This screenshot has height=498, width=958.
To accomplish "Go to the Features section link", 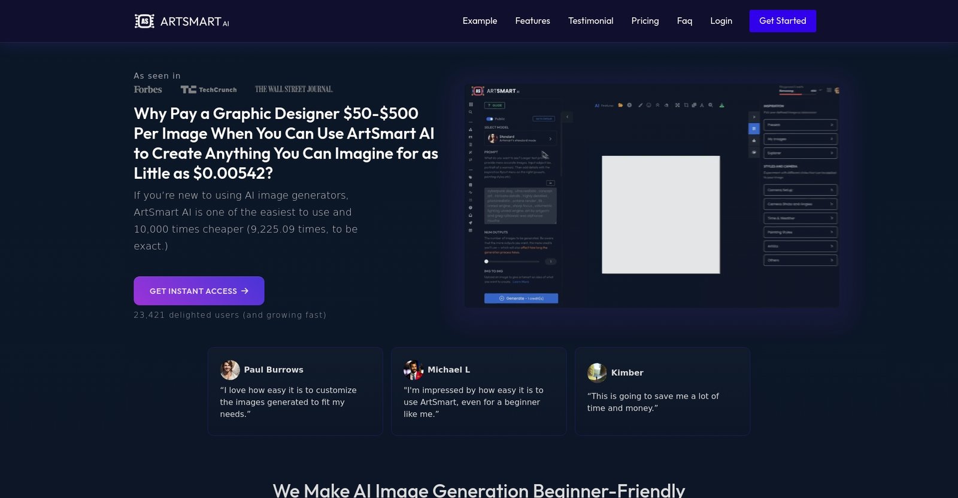I will (x=532, y=21).
